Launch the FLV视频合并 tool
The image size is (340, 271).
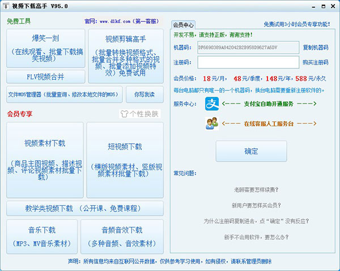(x=46, y=76)
